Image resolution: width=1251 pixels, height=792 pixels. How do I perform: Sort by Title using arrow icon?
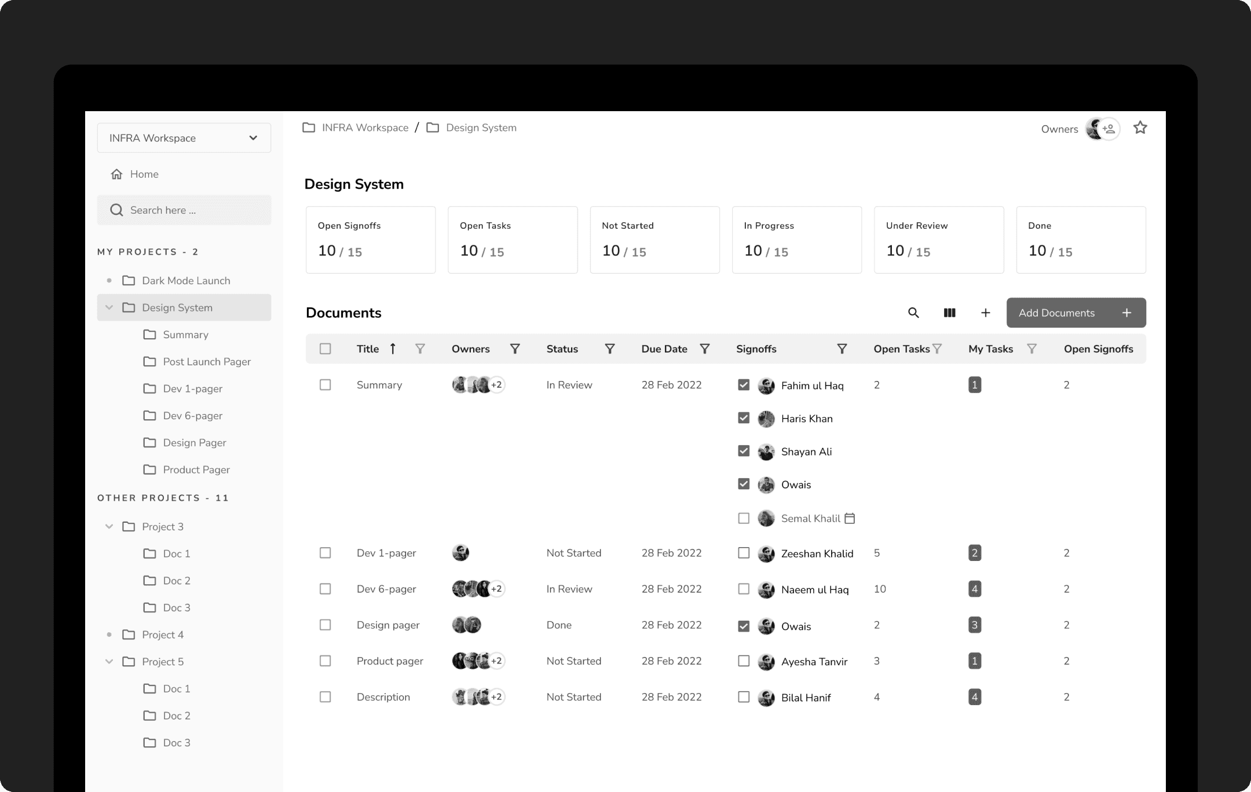coord(393,349)
